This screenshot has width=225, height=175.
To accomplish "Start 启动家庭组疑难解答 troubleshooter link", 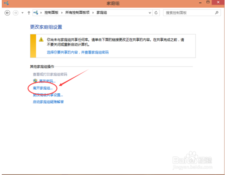I will pyautogui.click(x=48, y=102).
